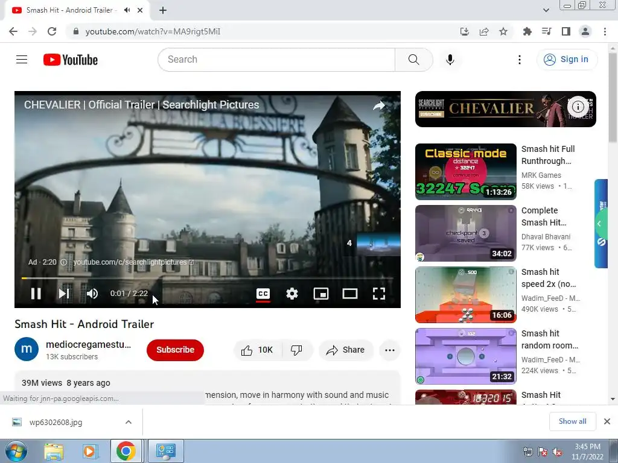This screenshot has height=463, width=618.
Task: Visit youtube.com/c/searchlightpictures ad link
Action: 133,262
